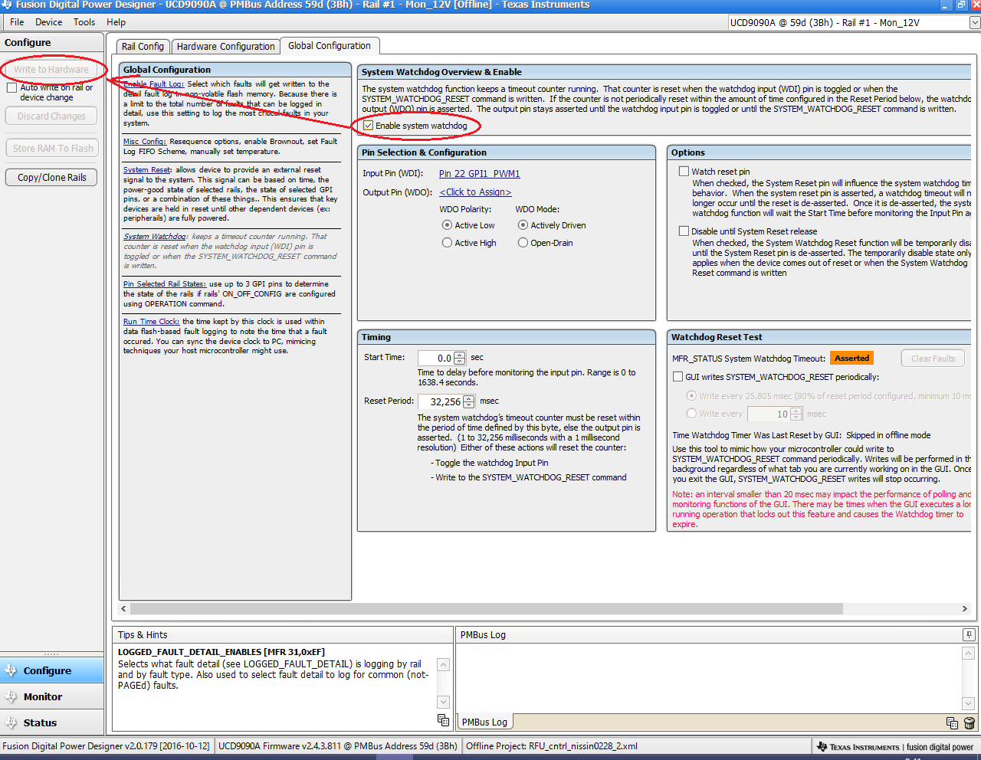The width and height of the screenshot is (981, 760).
Task: Select Active Low WDO polarity
Action: [447, 225]
